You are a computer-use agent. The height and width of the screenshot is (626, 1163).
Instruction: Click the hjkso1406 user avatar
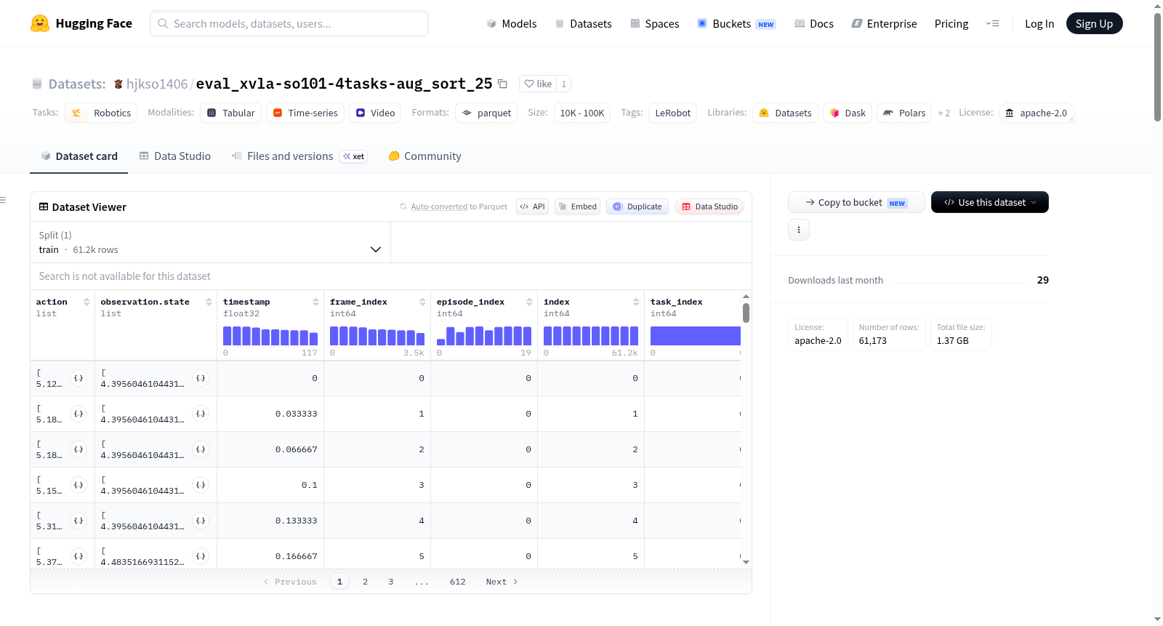(118, 84)
